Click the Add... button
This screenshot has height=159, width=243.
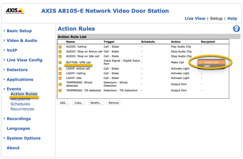click(x=64, y=103)
